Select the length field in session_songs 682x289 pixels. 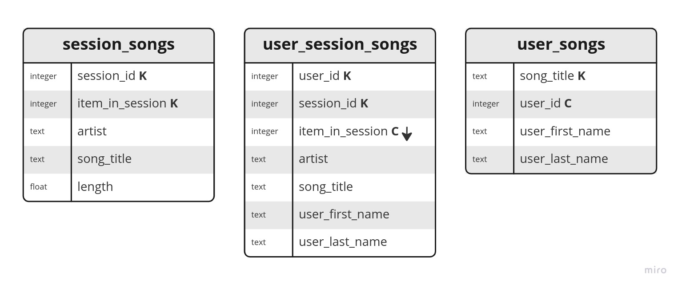pyautogui.click(x=119, y=187)
